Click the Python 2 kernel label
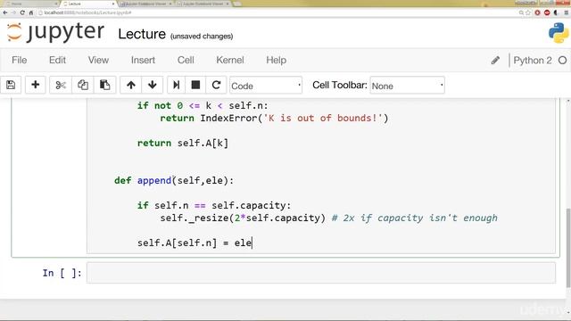 [x=533, y=61]
